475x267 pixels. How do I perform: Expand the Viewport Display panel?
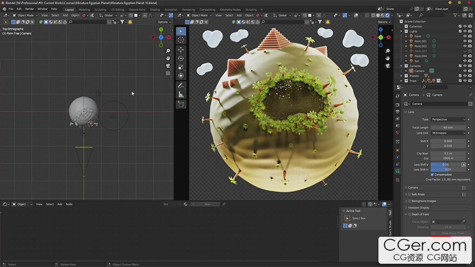click(x=418, y=208)
